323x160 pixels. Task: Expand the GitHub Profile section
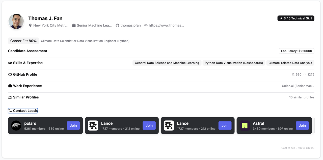[161, 74]
